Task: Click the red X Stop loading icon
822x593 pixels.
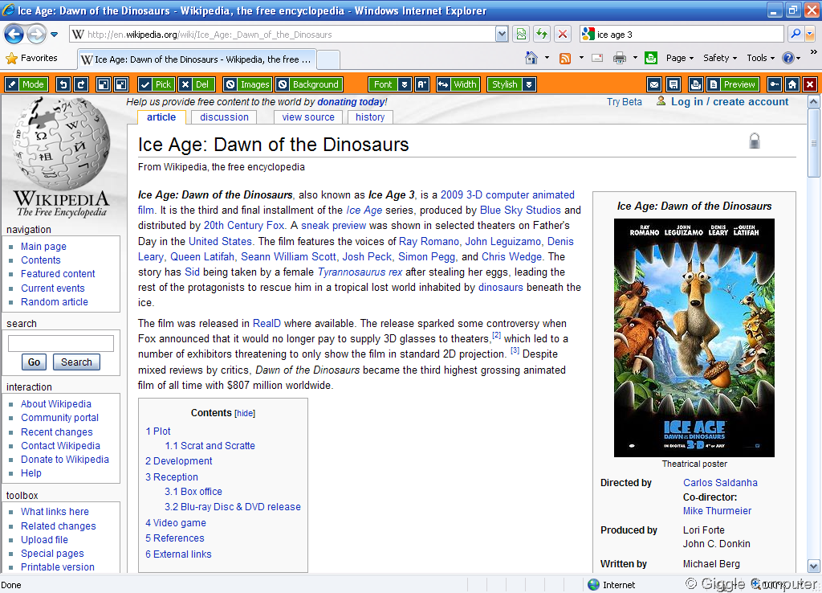Action: click(563, 35)
